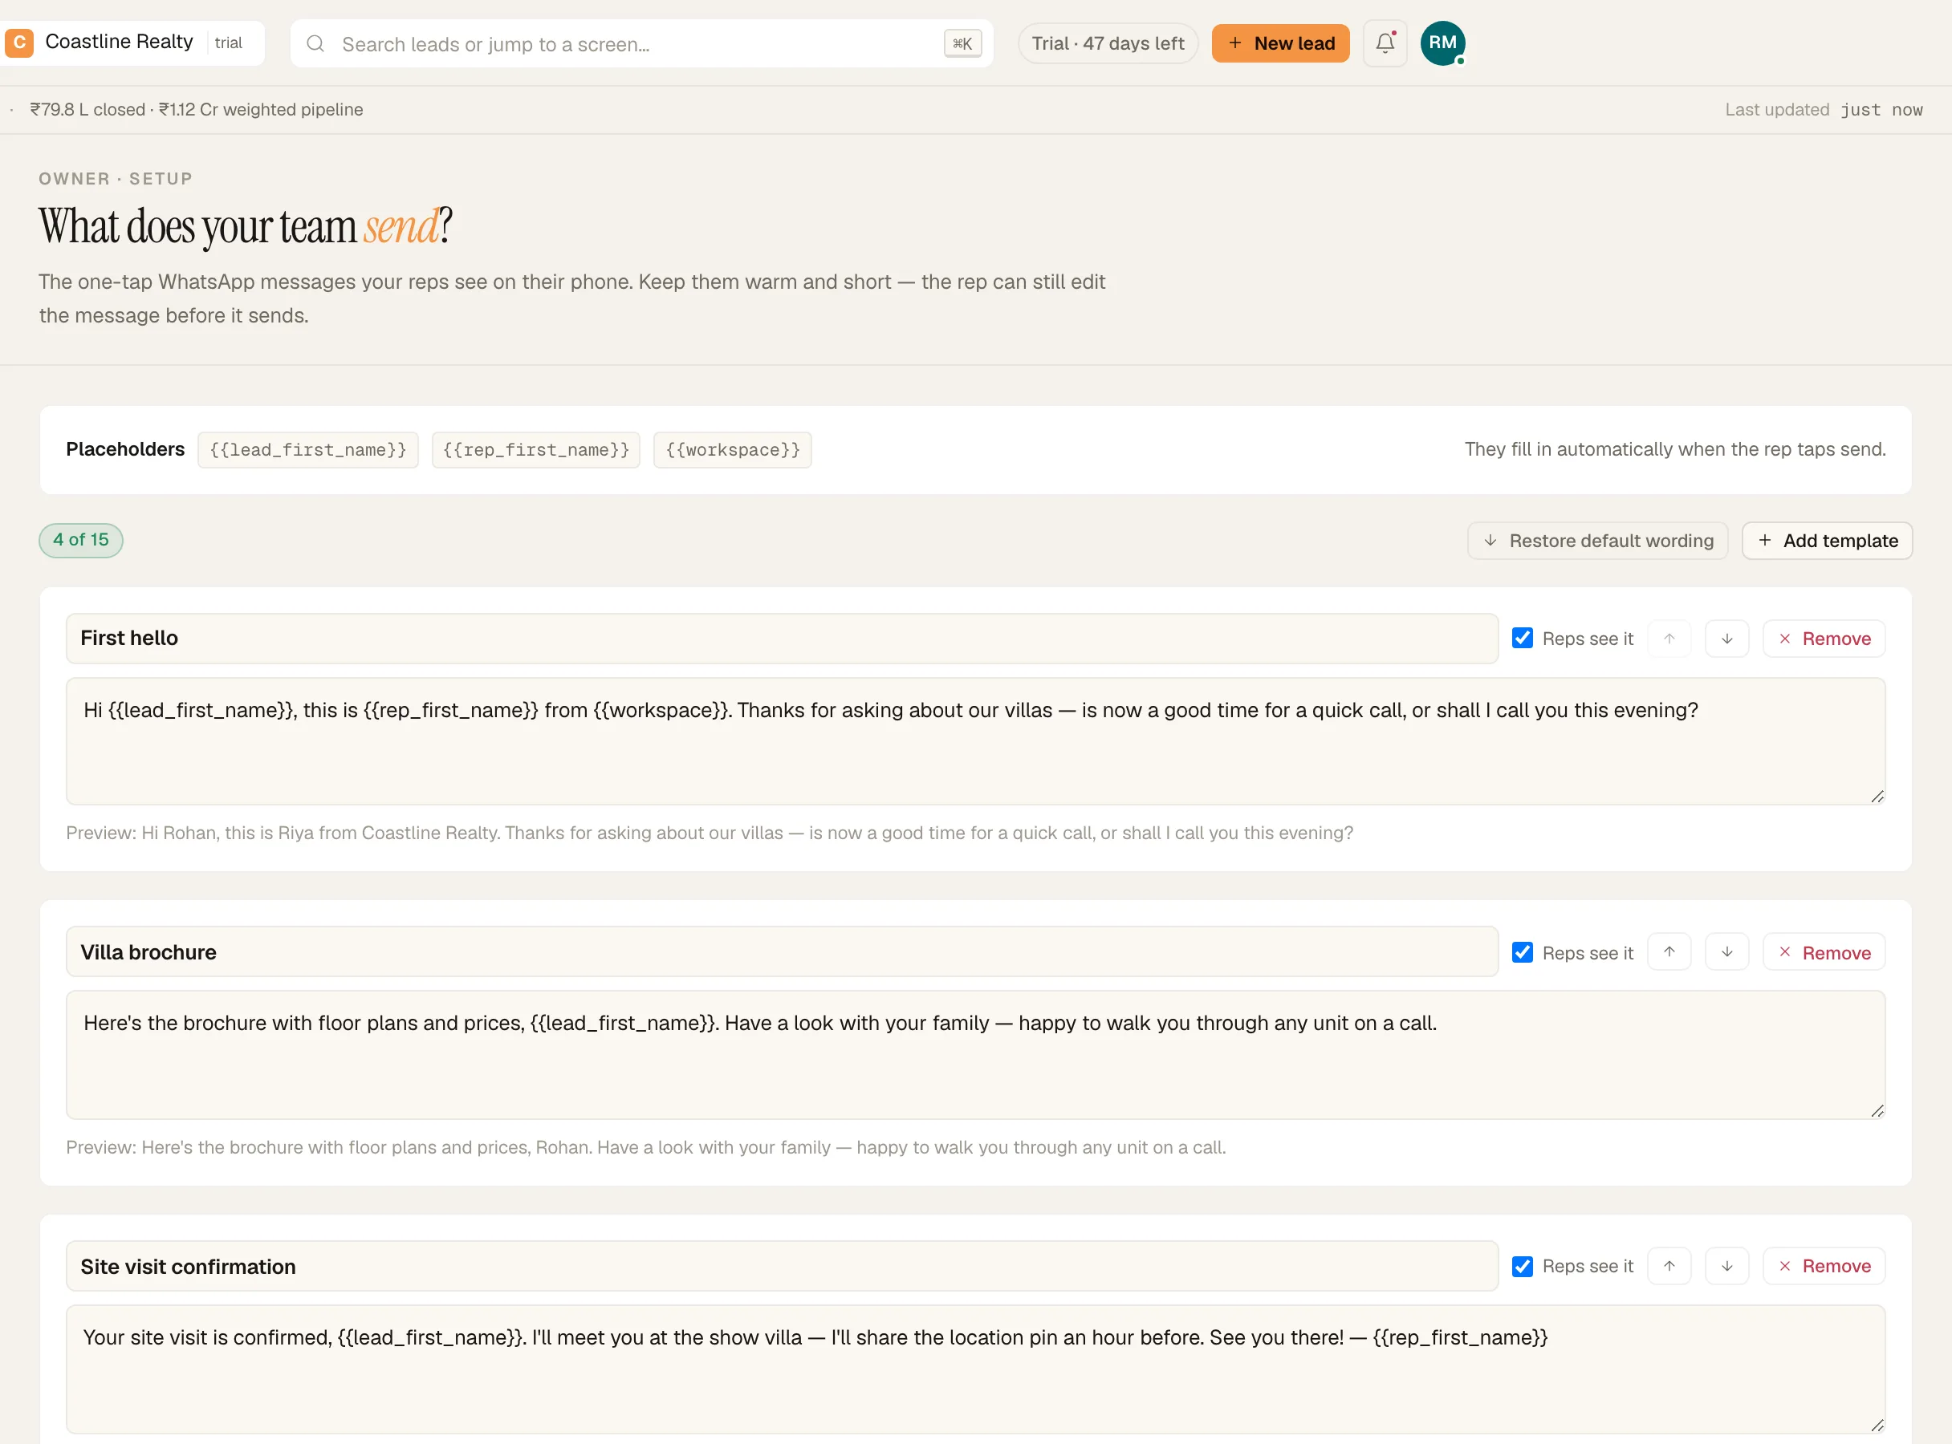The width and height of the screenshot is (1952, 1444).
Task: Open the Coastline Realty workspace switcher
Action: [134, 42]
